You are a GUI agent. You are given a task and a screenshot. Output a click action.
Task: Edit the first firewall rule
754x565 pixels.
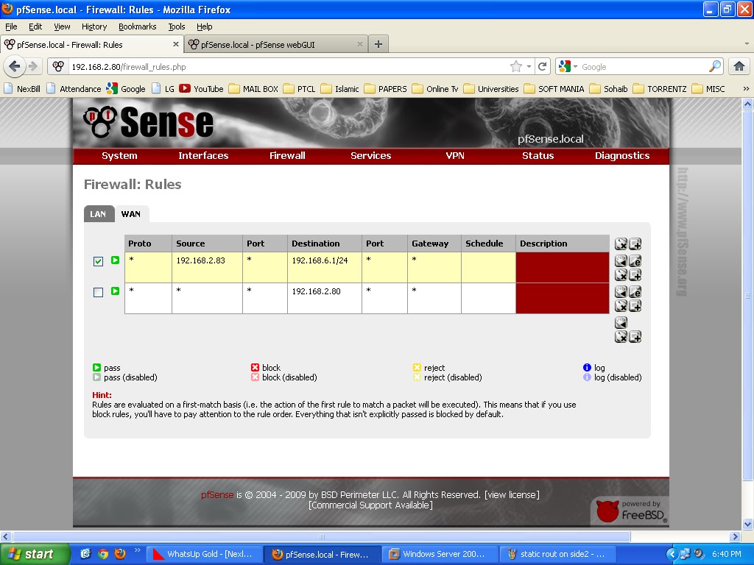635,260
